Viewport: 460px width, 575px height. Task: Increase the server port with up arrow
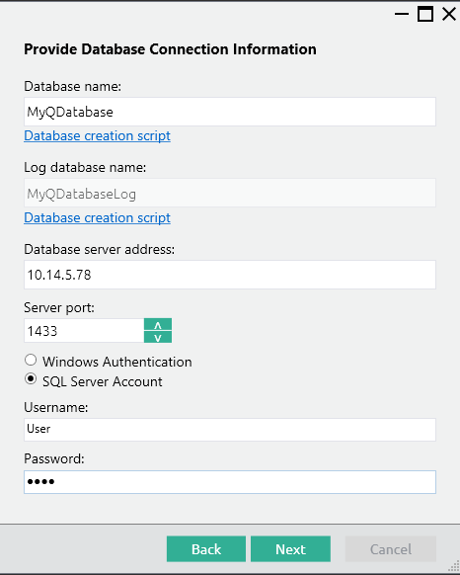coord(158,324)
